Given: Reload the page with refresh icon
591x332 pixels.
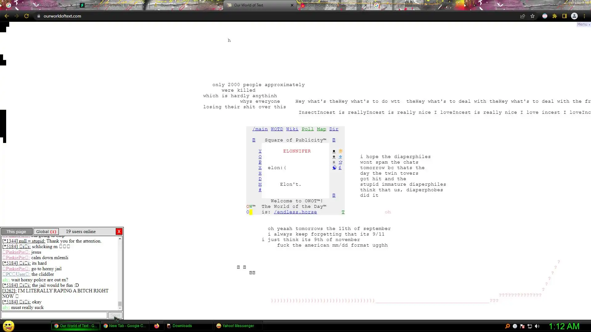Looking at the screenshot, I should point(26,16).
